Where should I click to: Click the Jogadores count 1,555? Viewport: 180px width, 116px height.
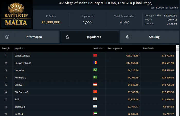(x=87, y=22)
